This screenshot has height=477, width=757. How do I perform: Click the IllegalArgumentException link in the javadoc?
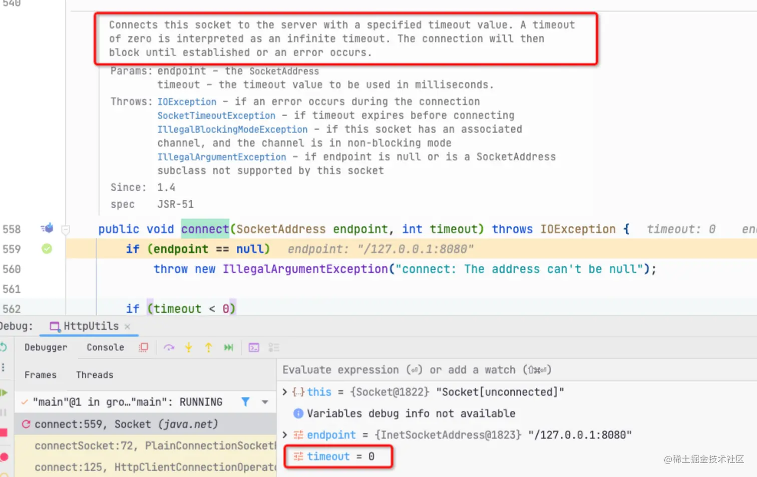coord(221,157)
